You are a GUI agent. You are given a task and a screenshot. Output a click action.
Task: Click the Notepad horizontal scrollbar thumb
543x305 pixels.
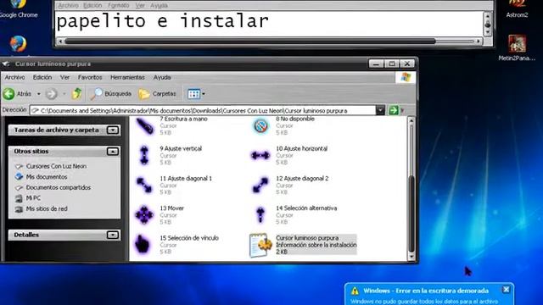click(x=250, y=42)
